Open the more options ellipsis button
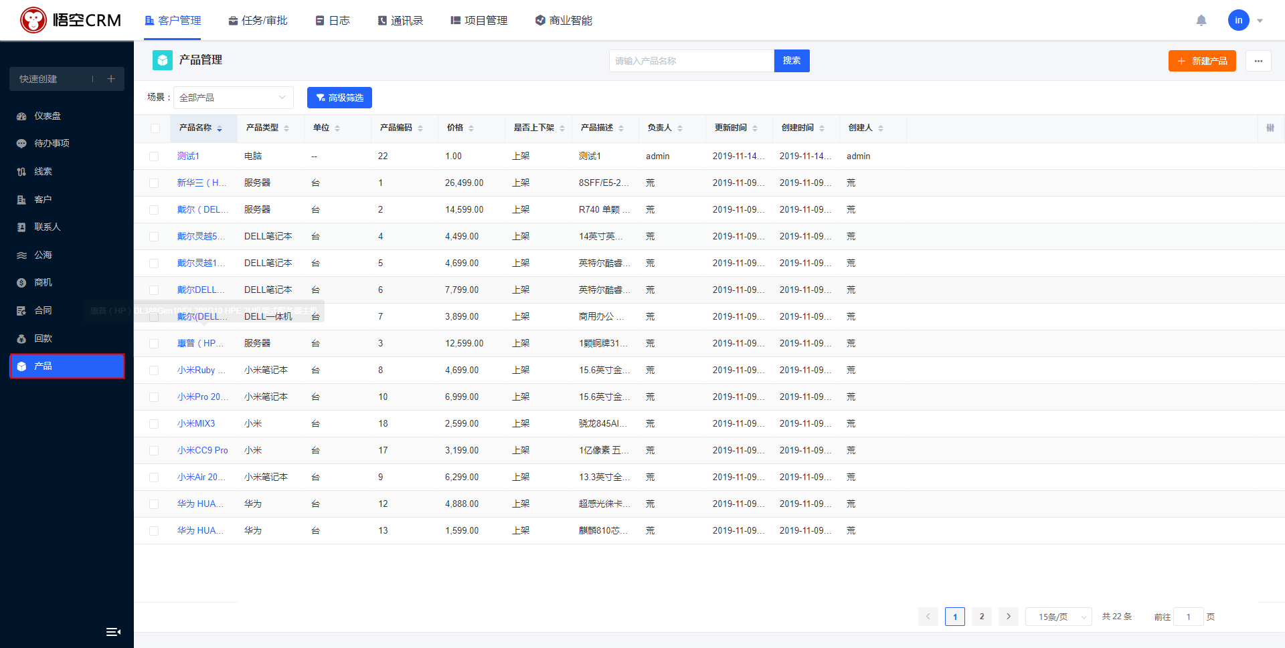1285x648 pixels. tap(1258, 61)
